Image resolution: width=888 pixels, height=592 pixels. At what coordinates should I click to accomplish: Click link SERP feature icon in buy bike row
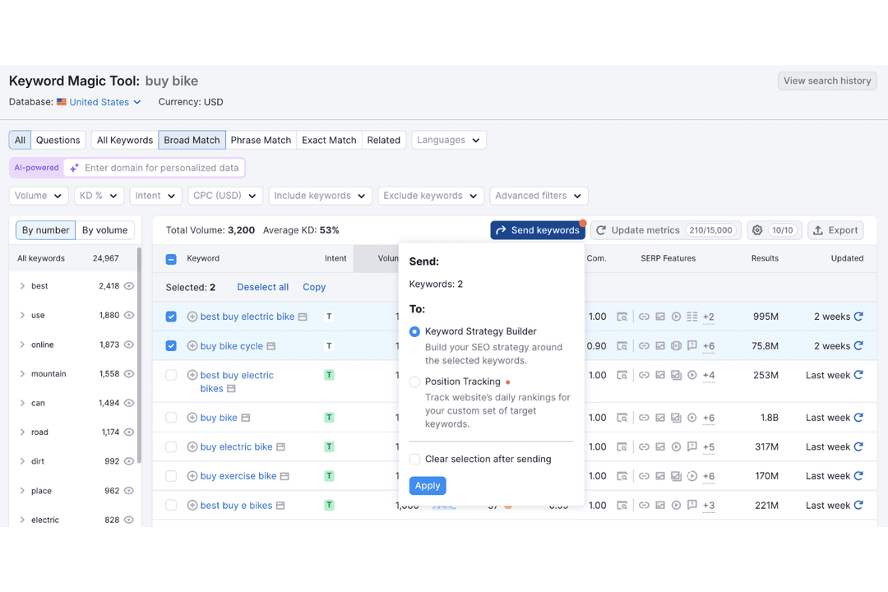[644, 418]
